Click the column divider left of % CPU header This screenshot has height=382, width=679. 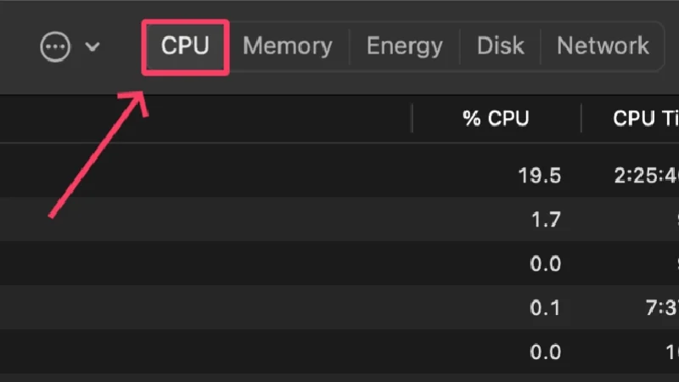coord(412,119)
